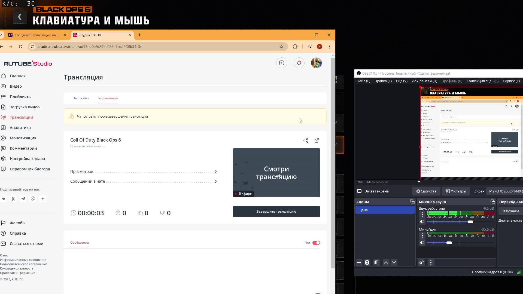This screenshot has width=523, height=294.
Task: Click Black Ops 6 back arrow button
Action: [20, 17]
